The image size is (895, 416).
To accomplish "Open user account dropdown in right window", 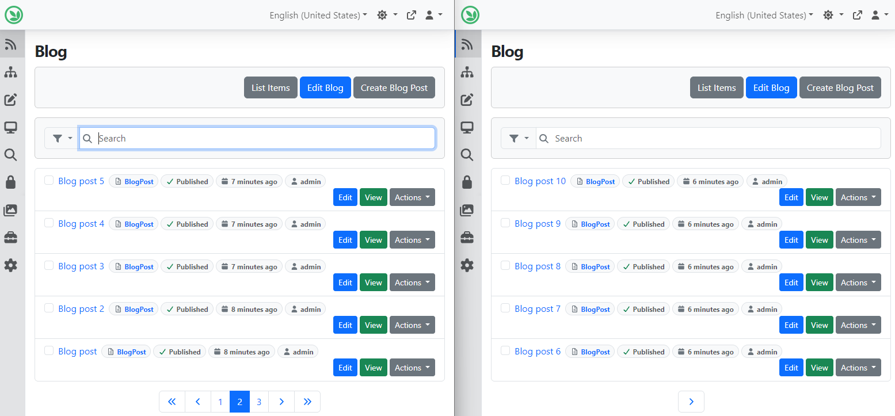I will click(879, 15).
